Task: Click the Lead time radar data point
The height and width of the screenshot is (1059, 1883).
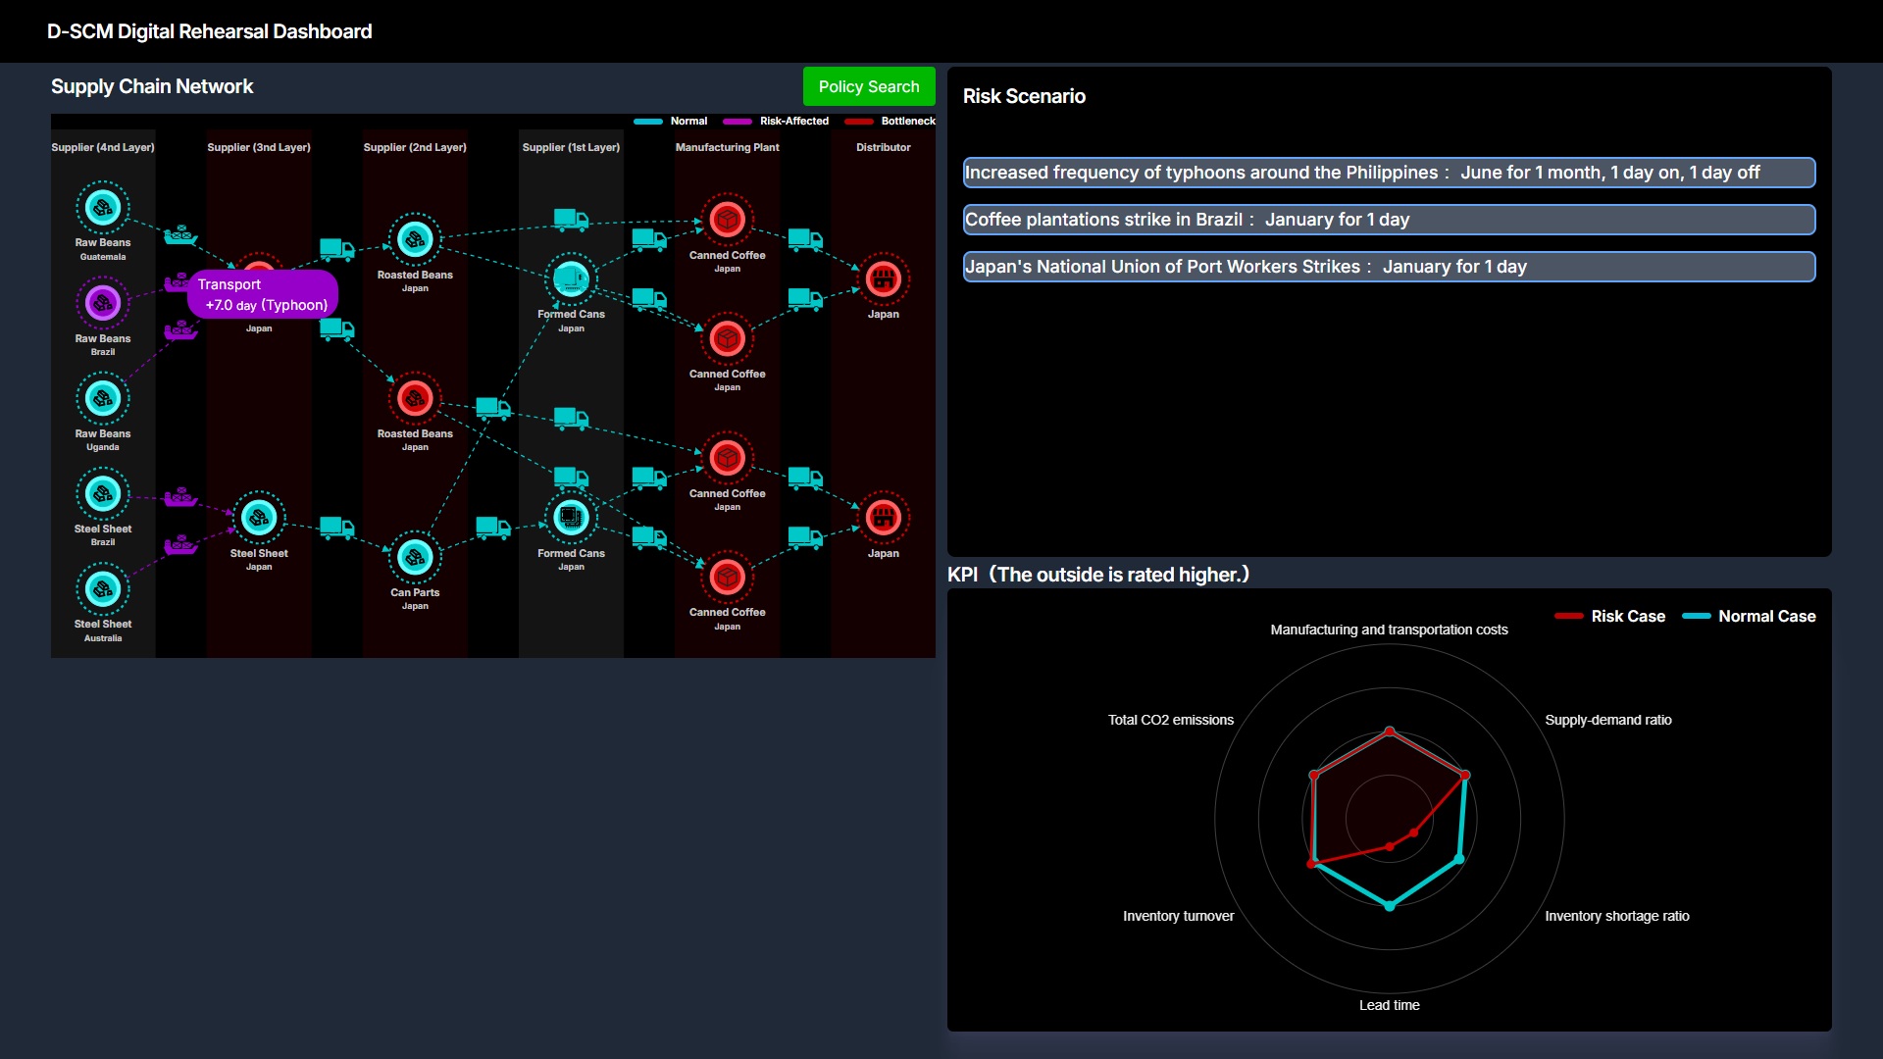Action: pos(1389,905)
